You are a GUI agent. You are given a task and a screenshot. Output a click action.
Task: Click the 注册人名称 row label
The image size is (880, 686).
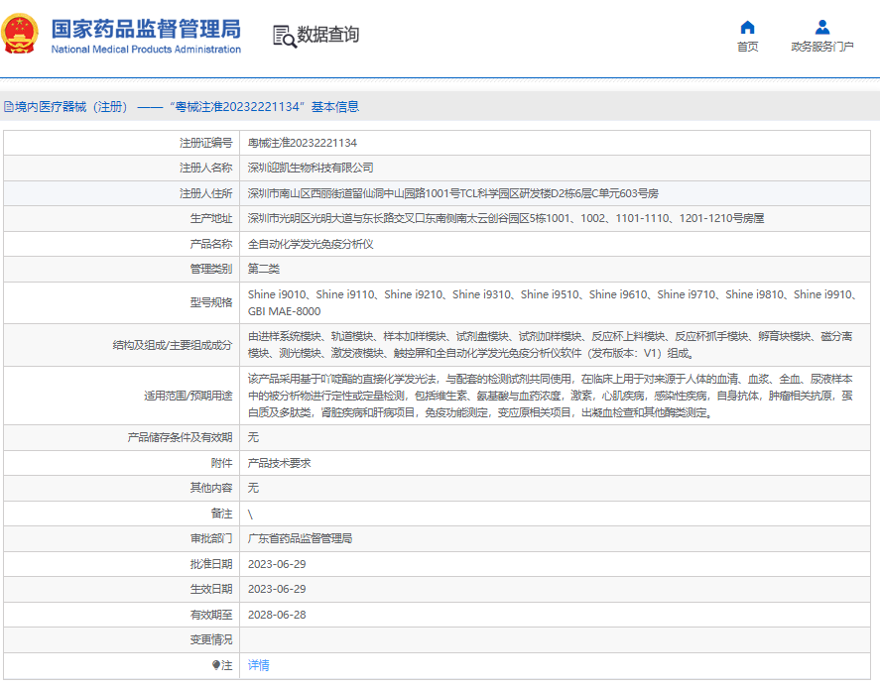(205, 169)
